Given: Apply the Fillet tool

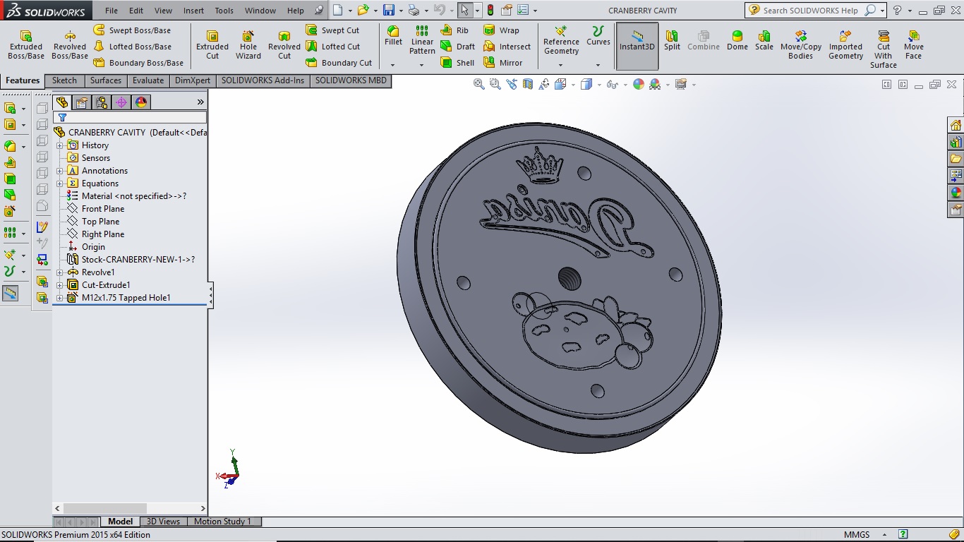Looking at the screenshot, I should coord(393,36).
